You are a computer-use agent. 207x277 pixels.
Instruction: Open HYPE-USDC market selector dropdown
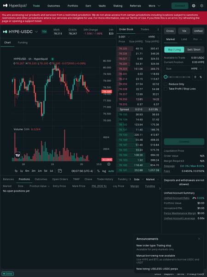[36, 32]
